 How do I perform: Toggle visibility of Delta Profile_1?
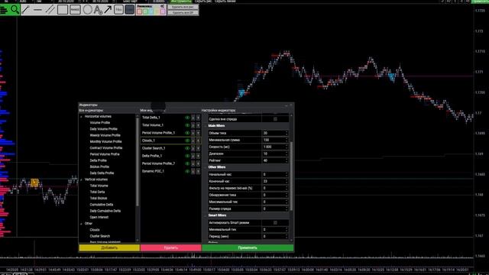pyautogui.click(x=187, y=156)
